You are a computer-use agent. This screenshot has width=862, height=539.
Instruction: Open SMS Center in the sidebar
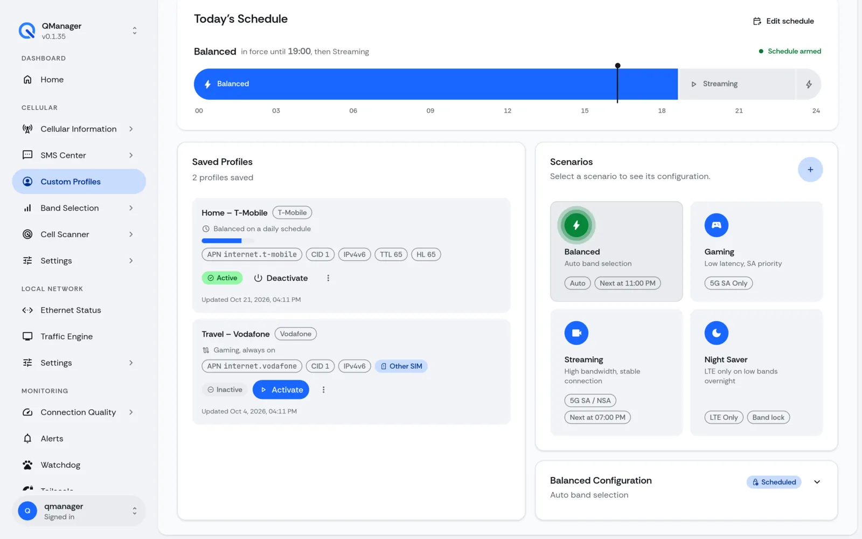(x=79, y=155)
